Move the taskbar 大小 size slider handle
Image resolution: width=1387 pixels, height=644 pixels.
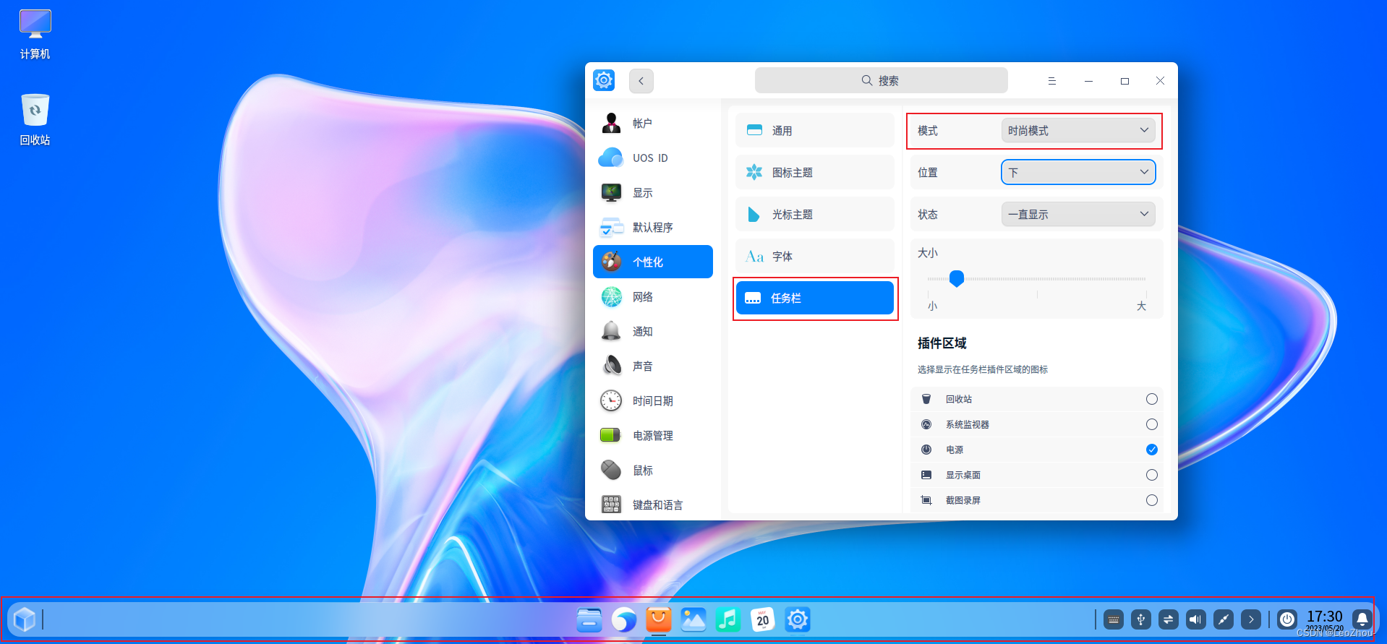click(x=957, y=278)
